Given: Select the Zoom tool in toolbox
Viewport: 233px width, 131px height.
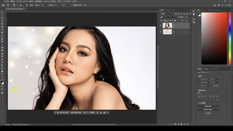Looking at the screenshot, I should click(2, 74).
